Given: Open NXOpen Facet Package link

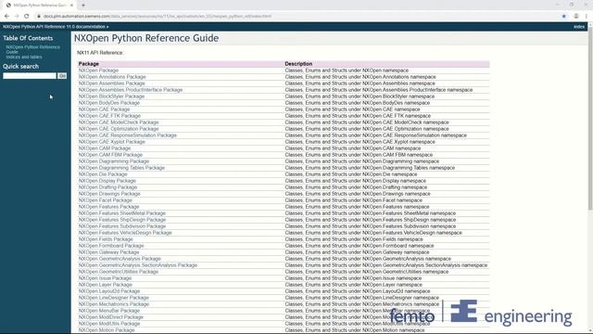Looking at the screenshot, I should click(x=105, y=200).
